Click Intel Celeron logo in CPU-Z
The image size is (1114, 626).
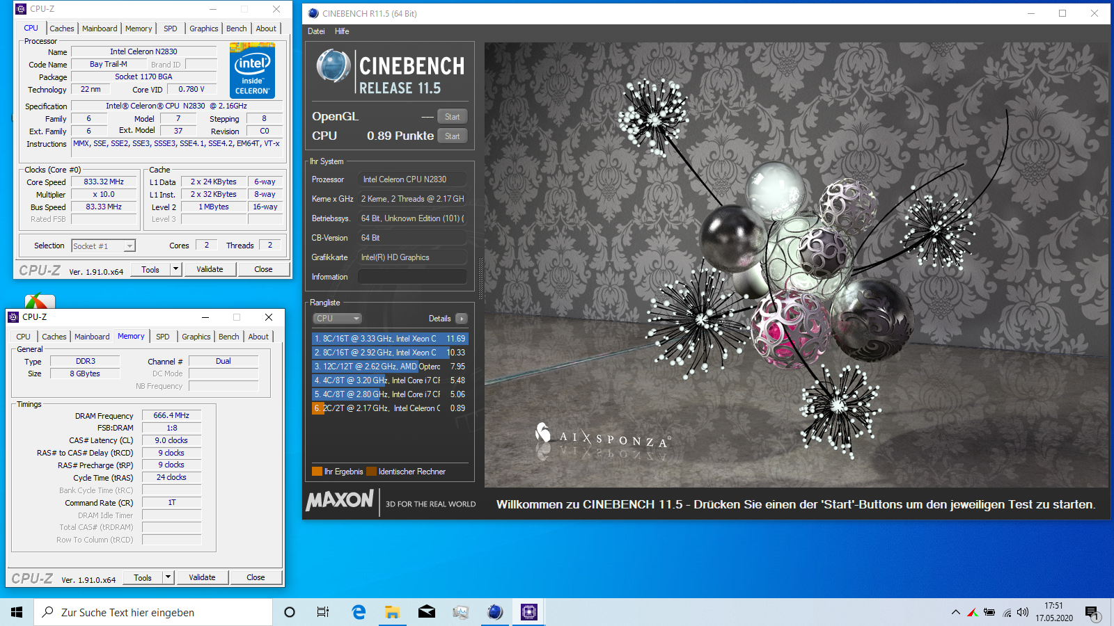click(x=252, y=70)
